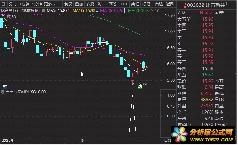Screen dimensions: 238x145
Task: Select the 1分钟 period tab
Action: coord(24,4)
